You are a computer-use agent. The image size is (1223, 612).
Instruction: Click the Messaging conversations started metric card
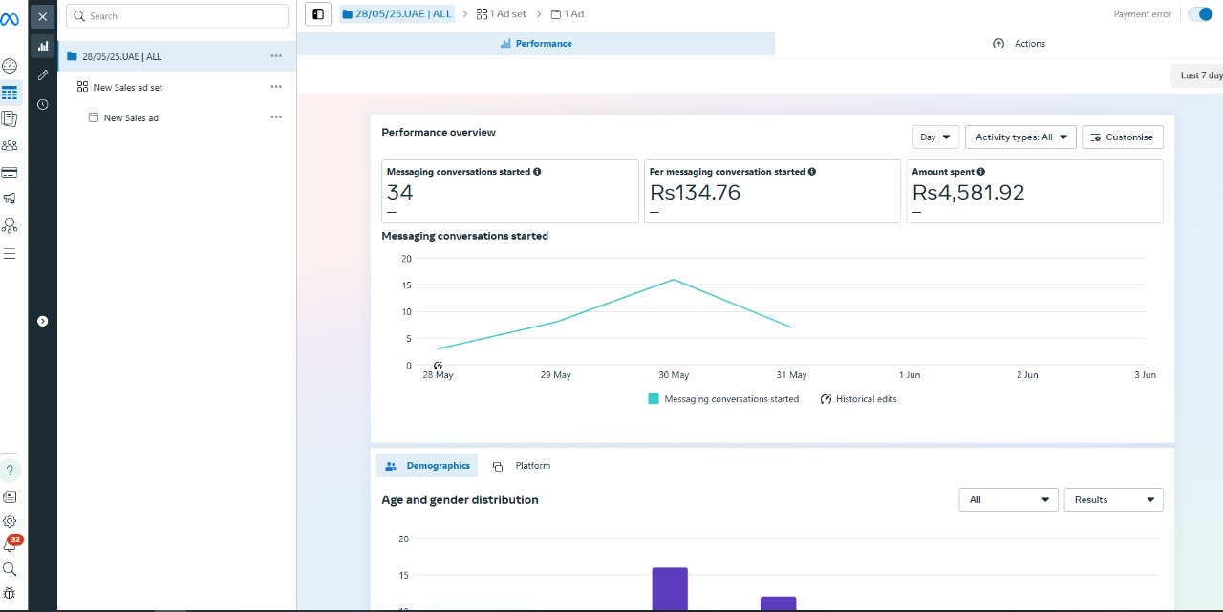coord(510,191)
